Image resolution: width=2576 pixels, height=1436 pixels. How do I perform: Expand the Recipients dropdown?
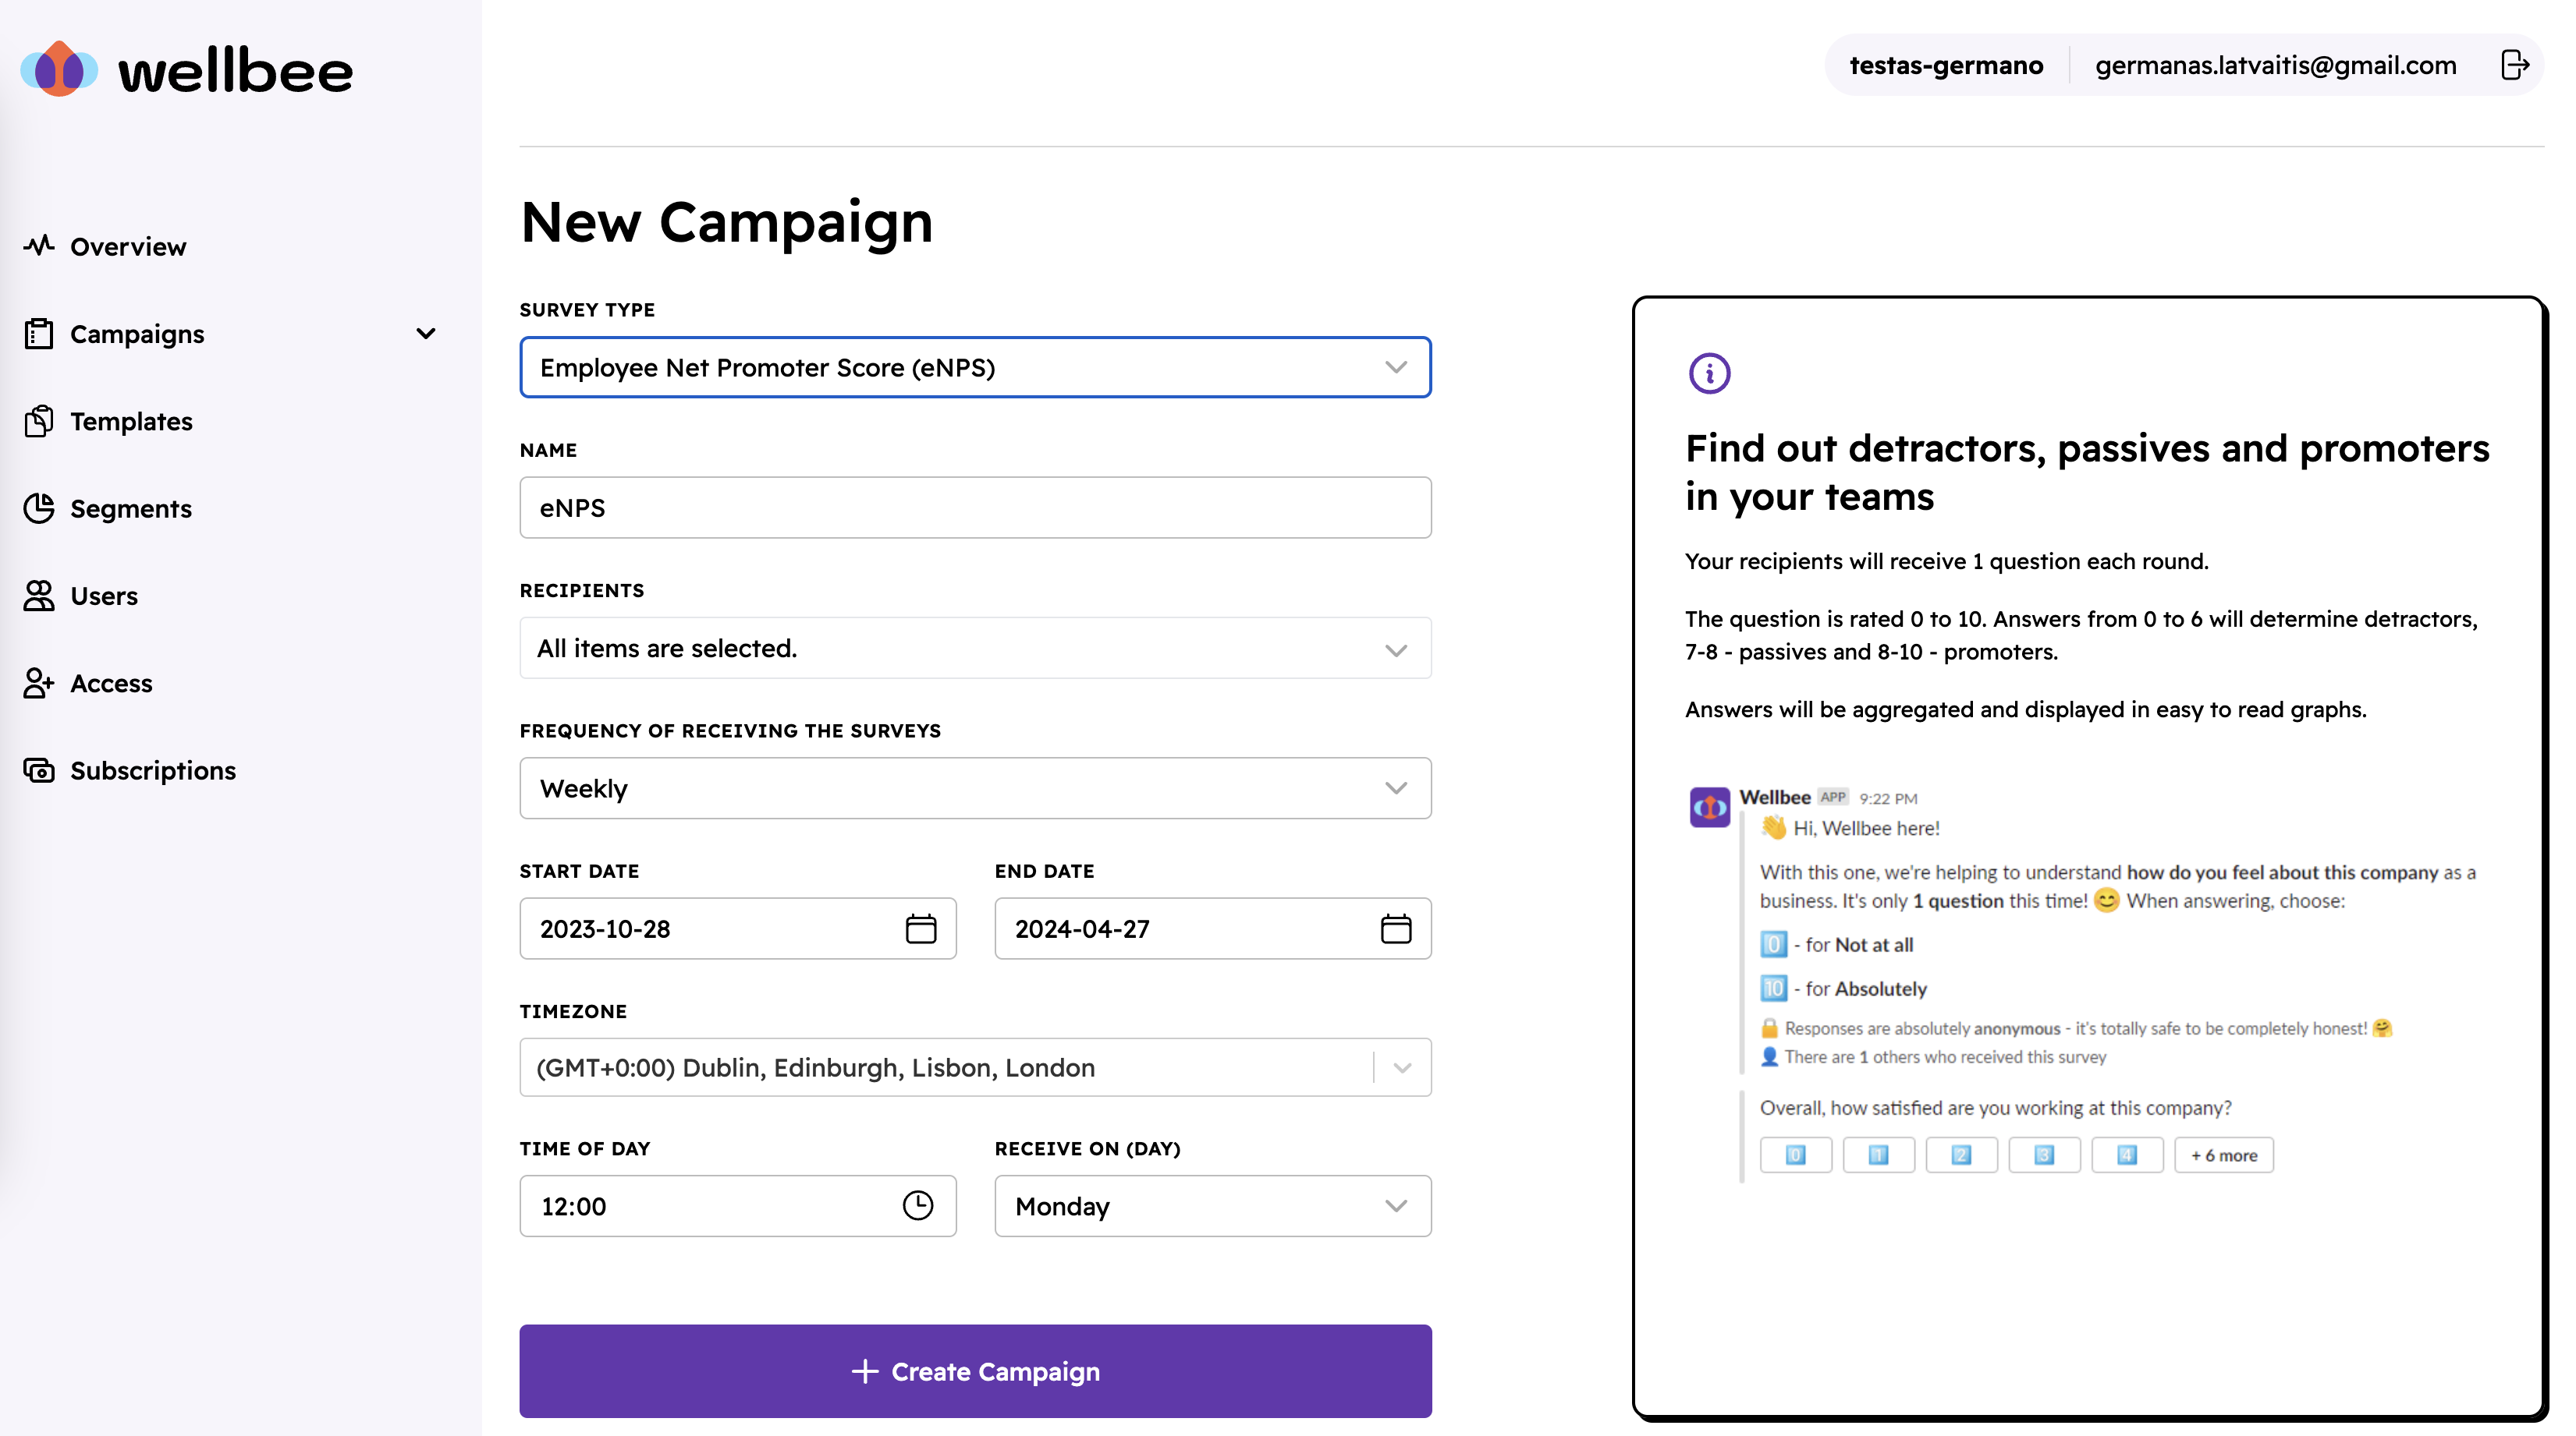975,647
